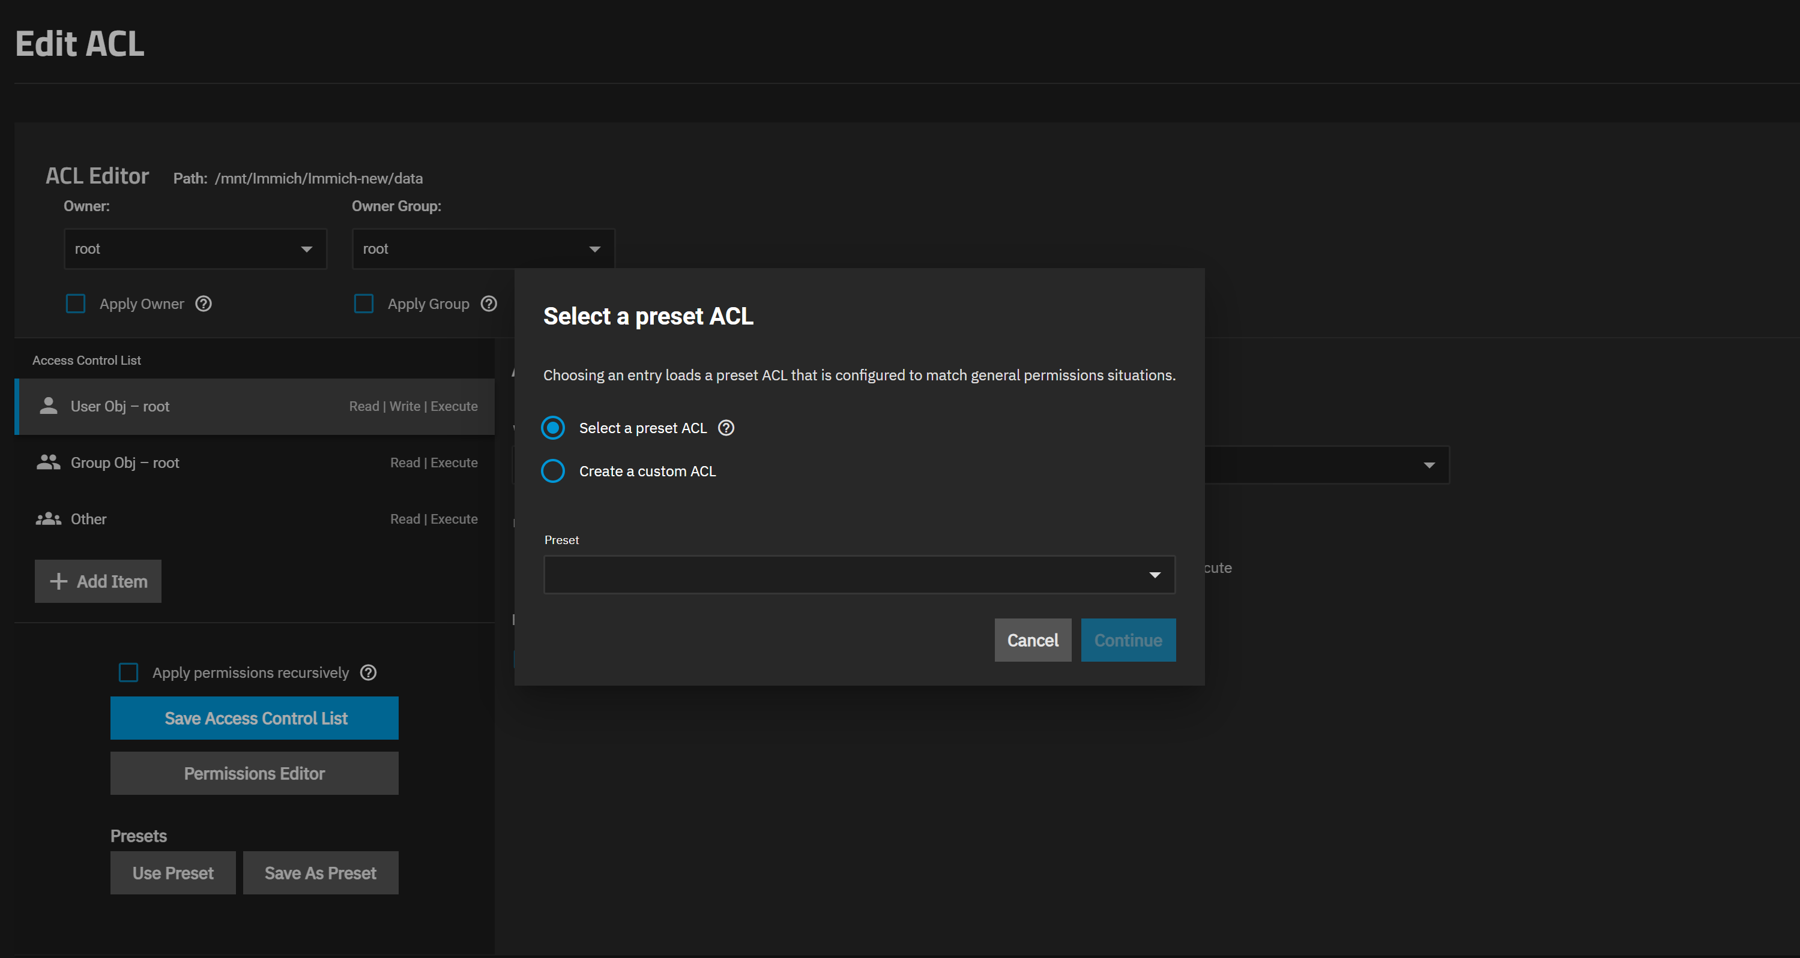This screenshot has width=1800, height=958.
Task: Click help icon beside Select a preset ACL
Action: (726, 428)
